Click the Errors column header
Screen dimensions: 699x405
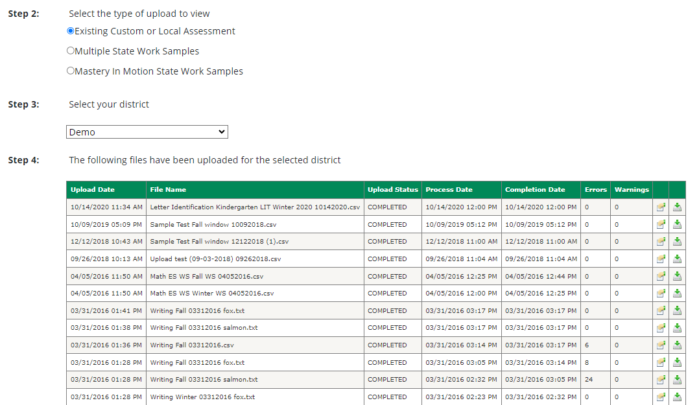pos(595,190)
